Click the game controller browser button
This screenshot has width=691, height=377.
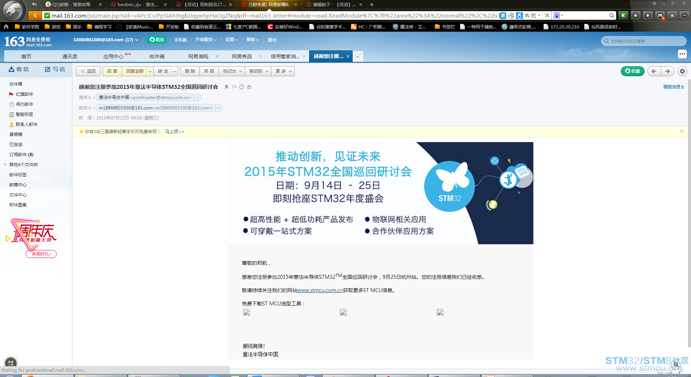coord(660,15)
